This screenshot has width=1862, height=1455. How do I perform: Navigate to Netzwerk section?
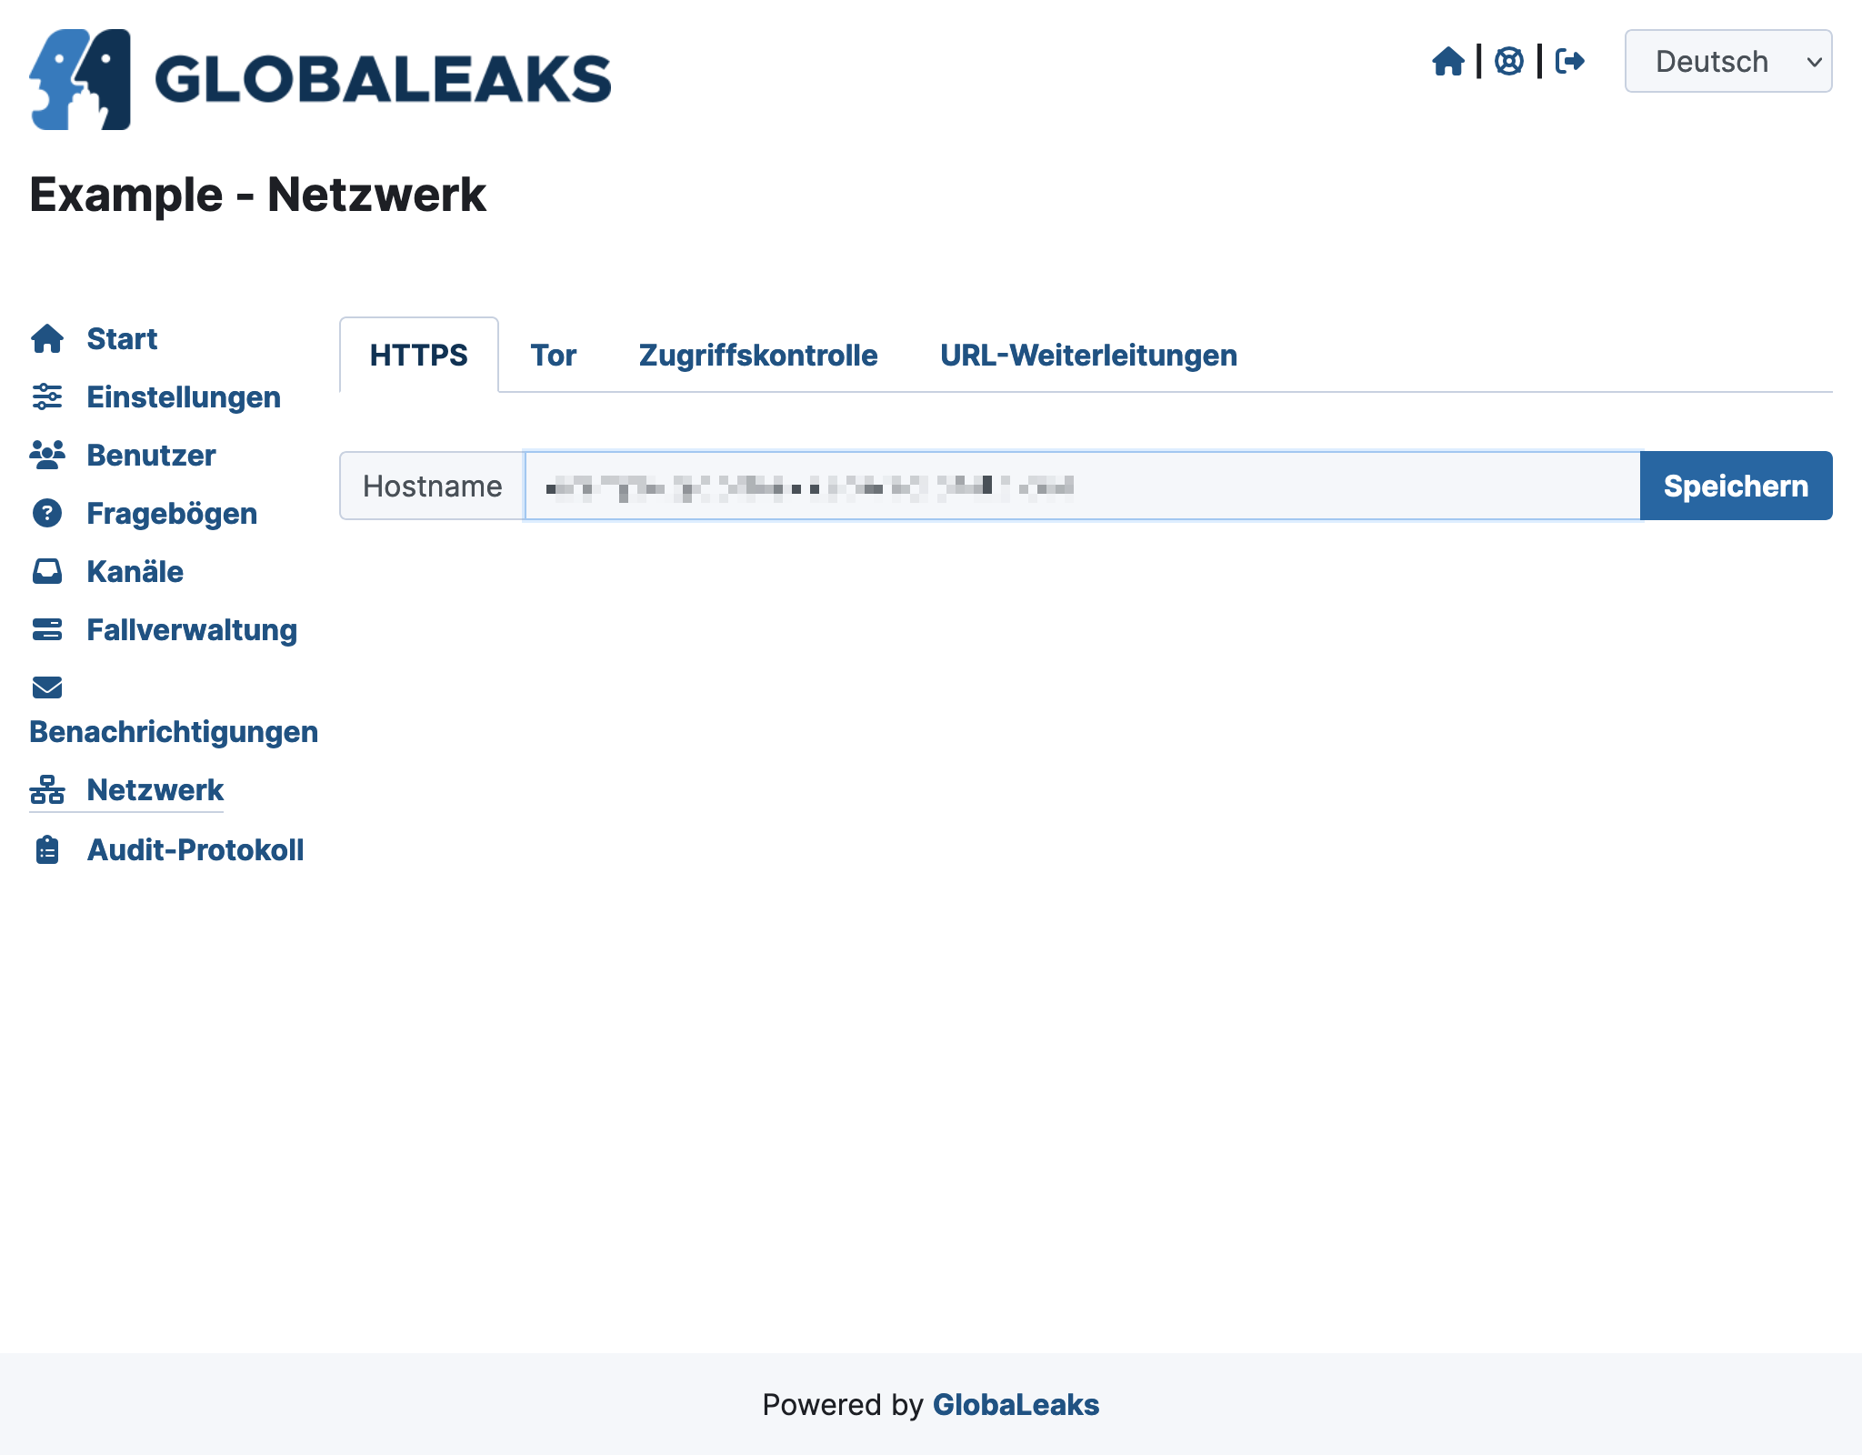155,789
